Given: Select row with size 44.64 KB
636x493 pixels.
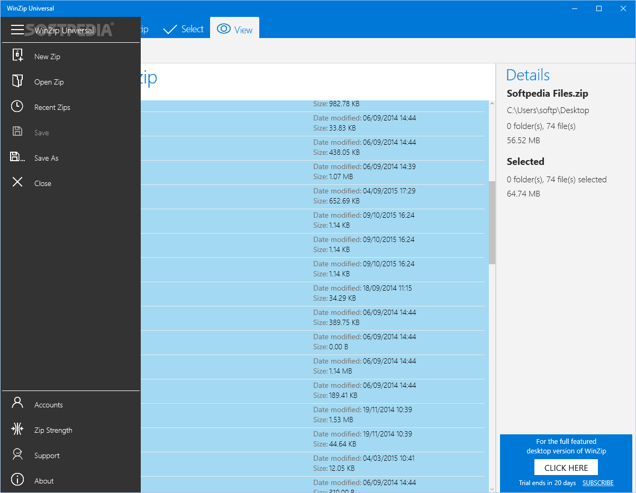Looking at the screenshot, I should point(313,440).
